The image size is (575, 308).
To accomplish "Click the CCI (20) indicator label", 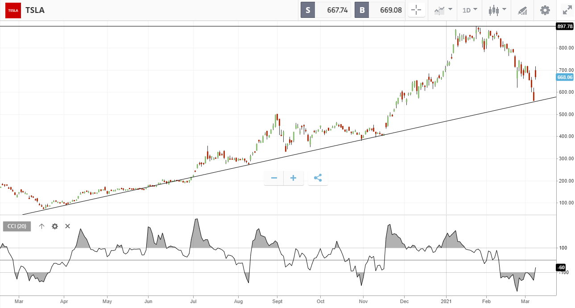I will (16, 226).
